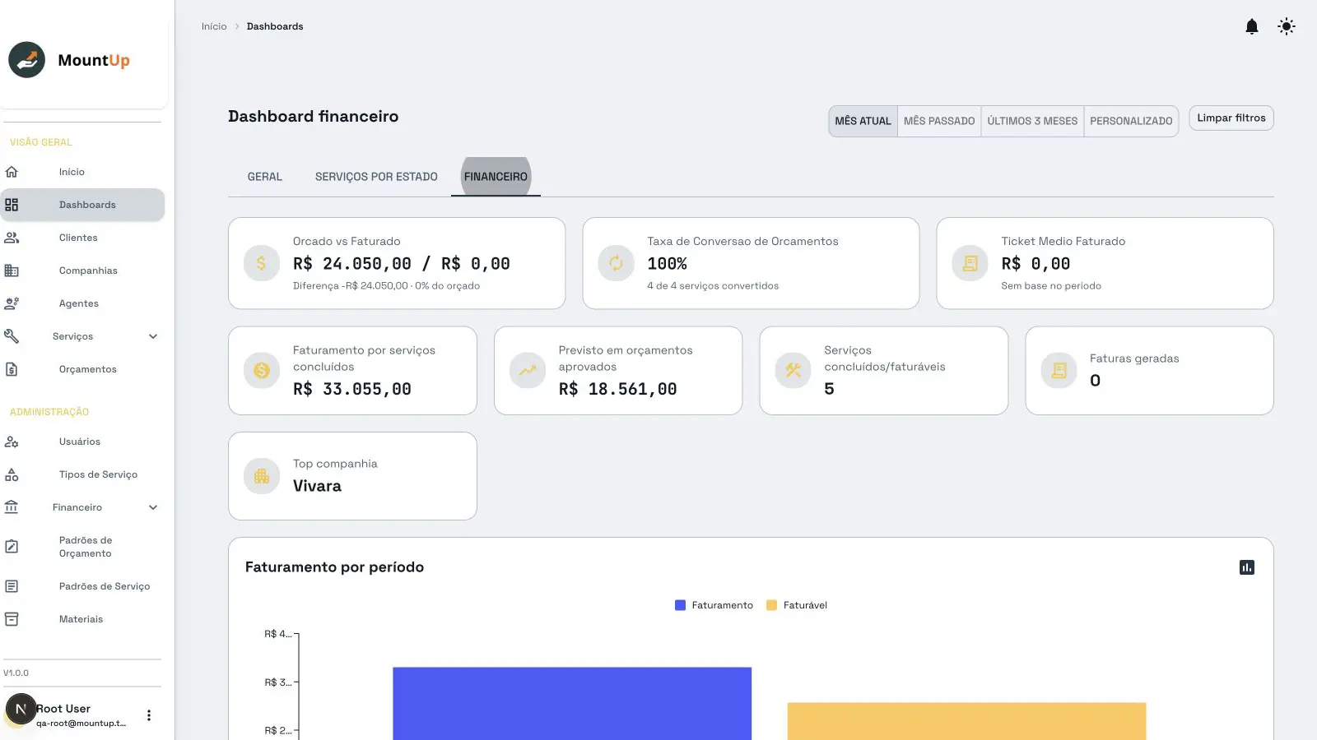Open Usuários in sidebar menu
The height and width of the screenshot is (740, 1317).
tap(82, 442)
